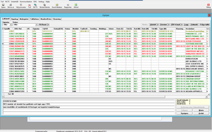The image size is (212, 132).
Task: Switch to the ManifestData tab
Action: point(46,19)
